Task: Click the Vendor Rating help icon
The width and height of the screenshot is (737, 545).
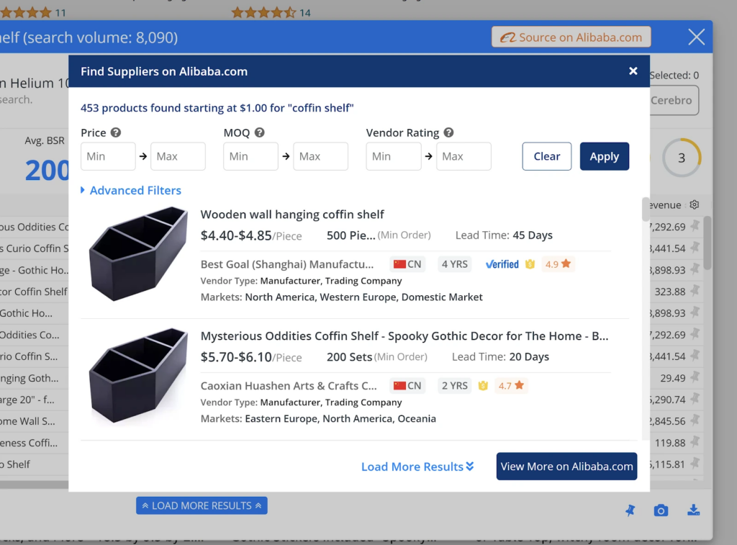Action: [x=448, y=132]
